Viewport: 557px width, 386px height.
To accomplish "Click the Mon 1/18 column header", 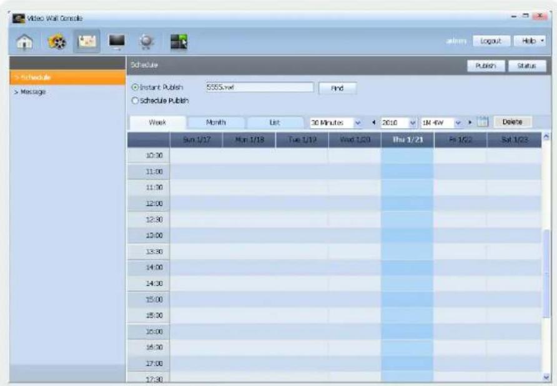I will coord(249,140).
